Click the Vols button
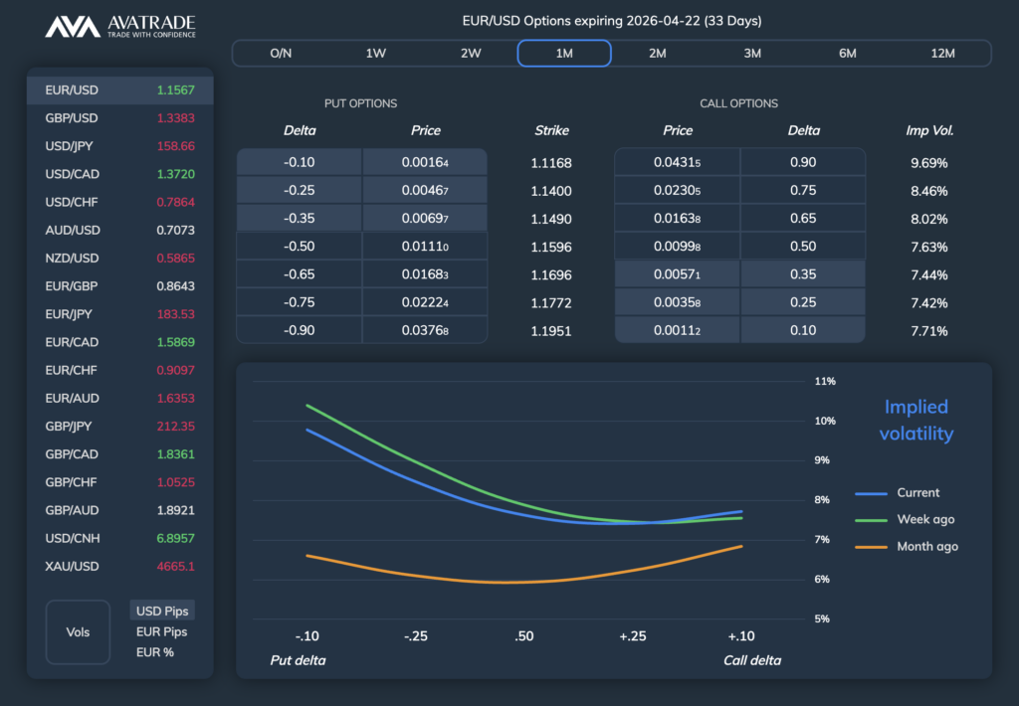1019x706 pixels. 78,632
